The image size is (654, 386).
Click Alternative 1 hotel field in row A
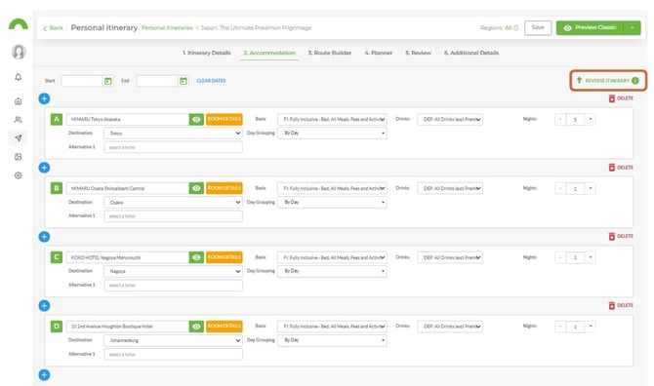pyautogui.click(x=173, y=147)
